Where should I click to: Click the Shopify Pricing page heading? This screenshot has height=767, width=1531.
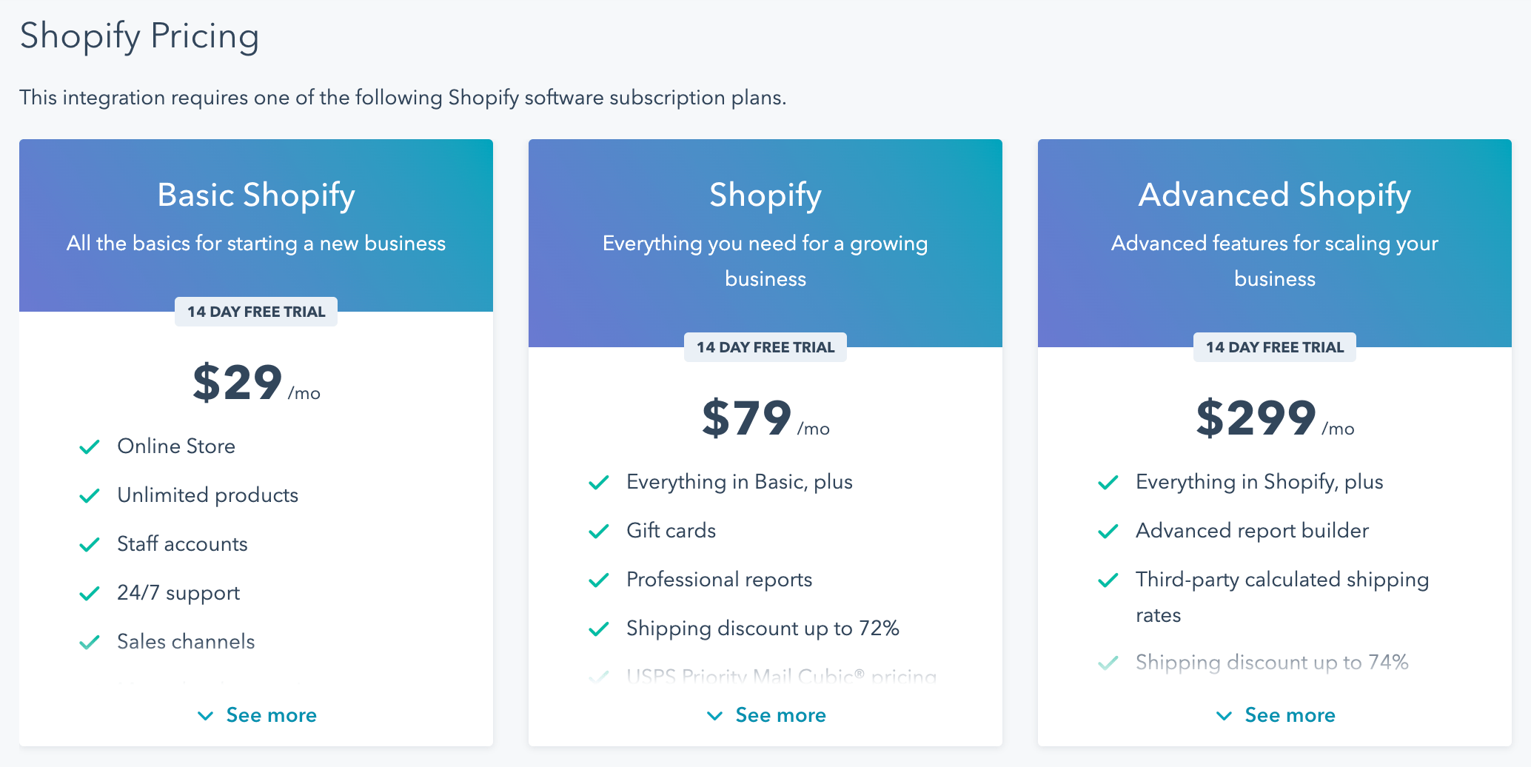click(x=139, y=36)
